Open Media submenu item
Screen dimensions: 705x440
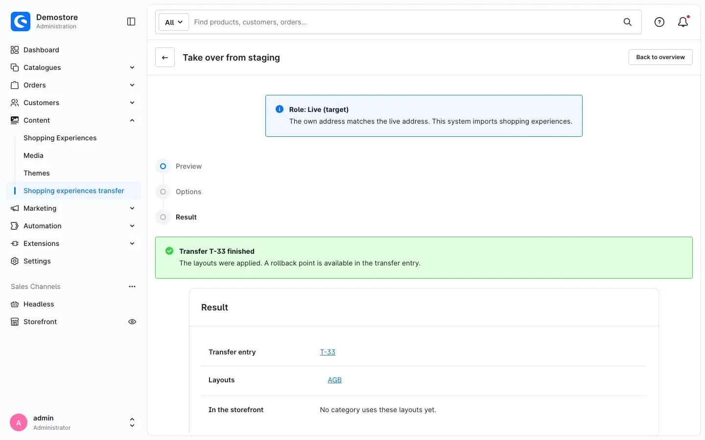[33, 155]
